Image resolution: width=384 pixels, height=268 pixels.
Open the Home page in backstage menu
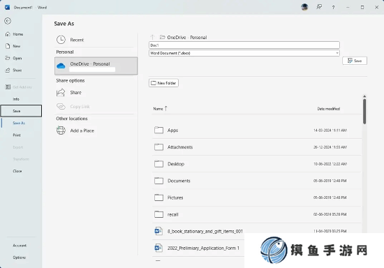[x=18, y=34]
